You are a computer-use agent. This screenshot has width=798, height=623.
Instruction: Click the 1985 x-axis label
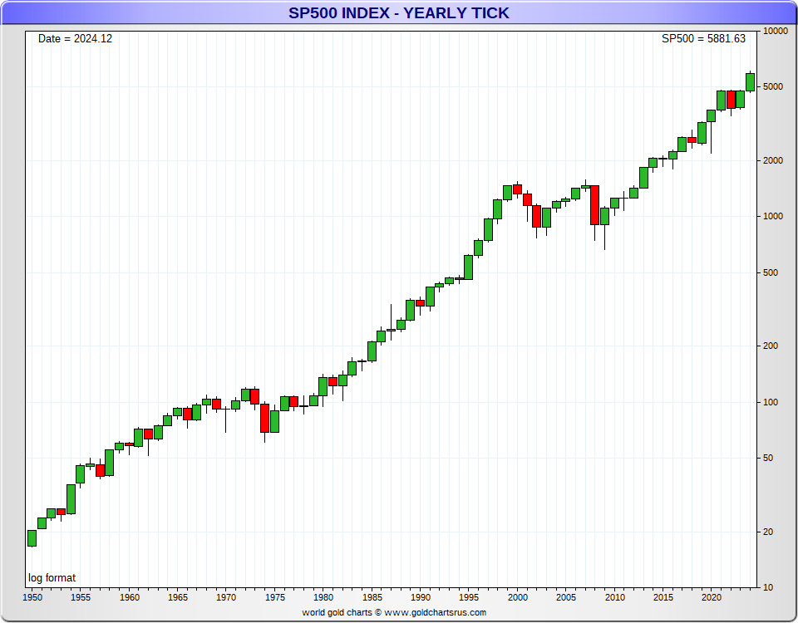(x=372, y=597)
